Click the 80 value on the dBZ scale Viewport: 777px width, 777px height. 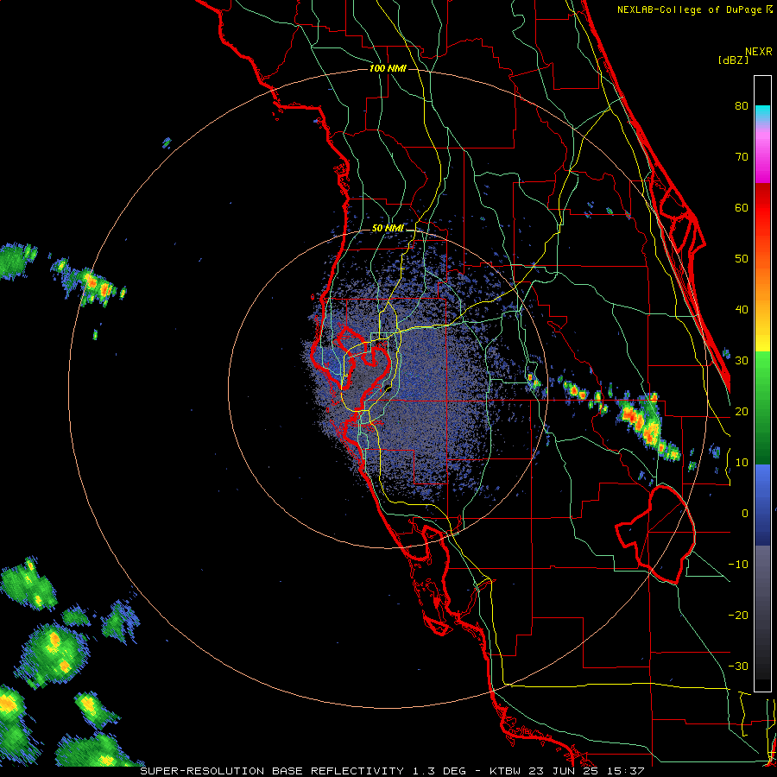pyautogui.click(x=742, y=105)
